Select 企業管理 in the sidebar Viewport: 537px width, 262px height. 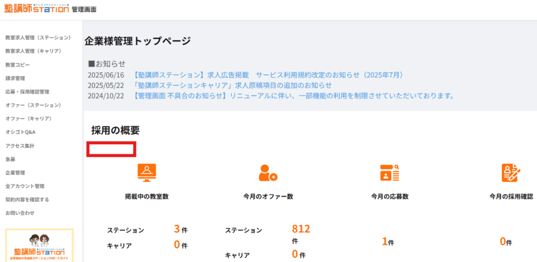pos(15,173)
